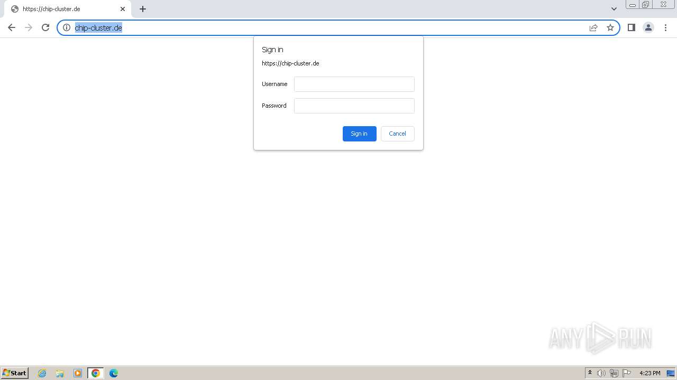Launch Microsoft Edge from taskbar

coord(114,373)
